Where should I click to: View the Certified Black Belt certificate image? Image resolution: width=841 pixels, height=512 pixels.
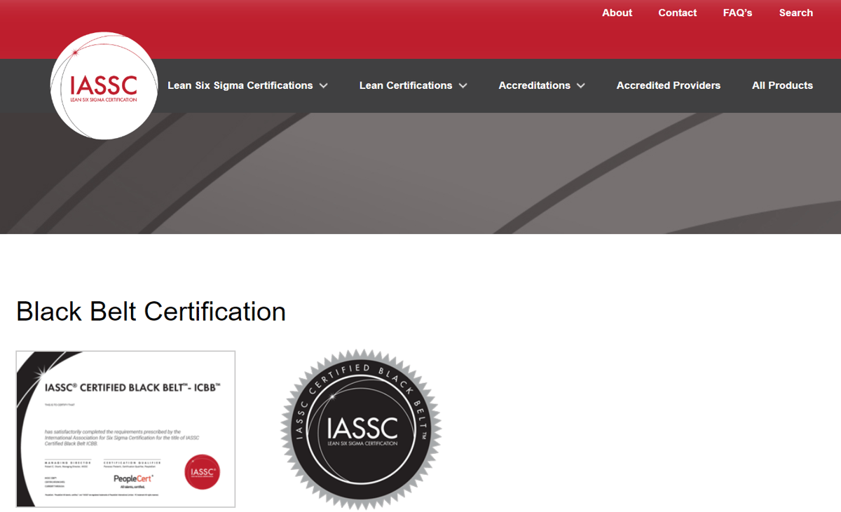point(126,429)
